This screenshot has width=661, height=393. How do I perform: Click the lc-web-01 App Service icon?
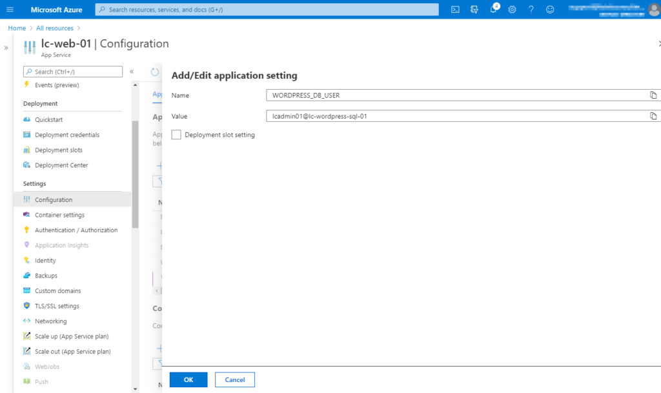[x=30, y=47]
